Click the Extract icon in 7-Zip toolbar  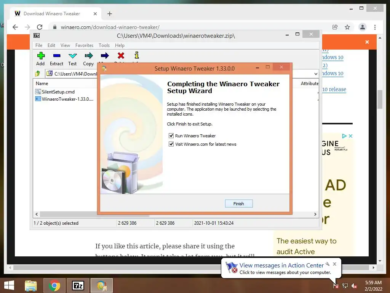(57, 56)
